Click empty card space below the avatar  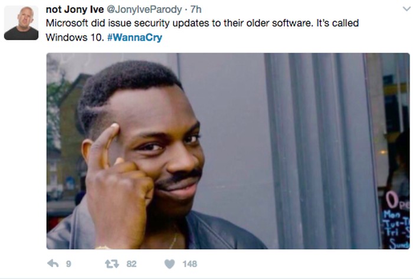(x=21, y=147)
